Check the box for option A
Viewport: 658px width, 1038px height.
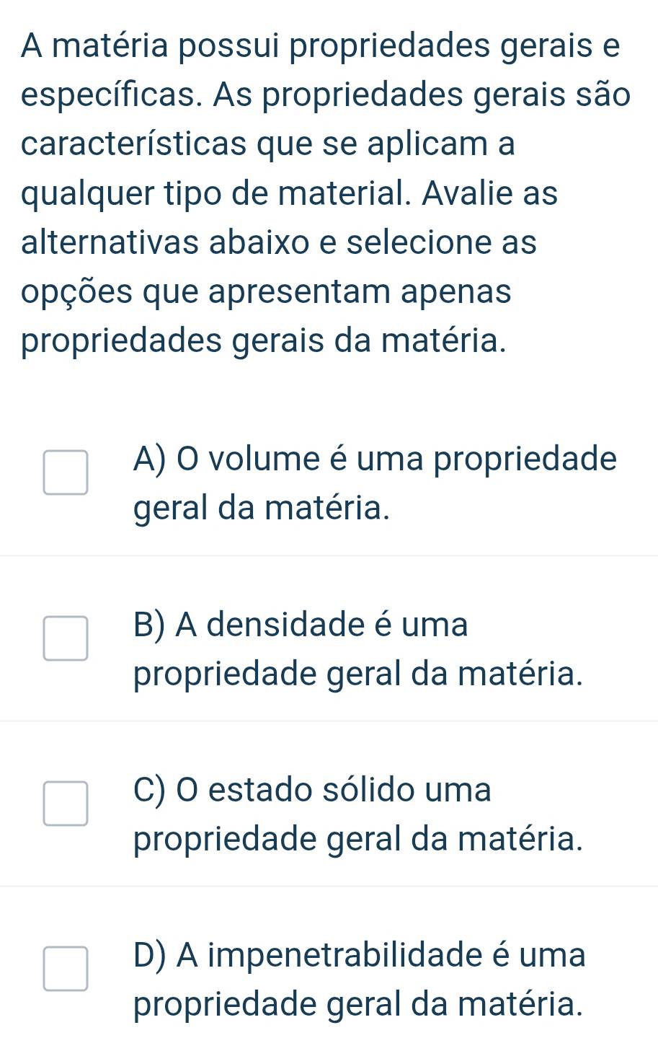point(66,473)
